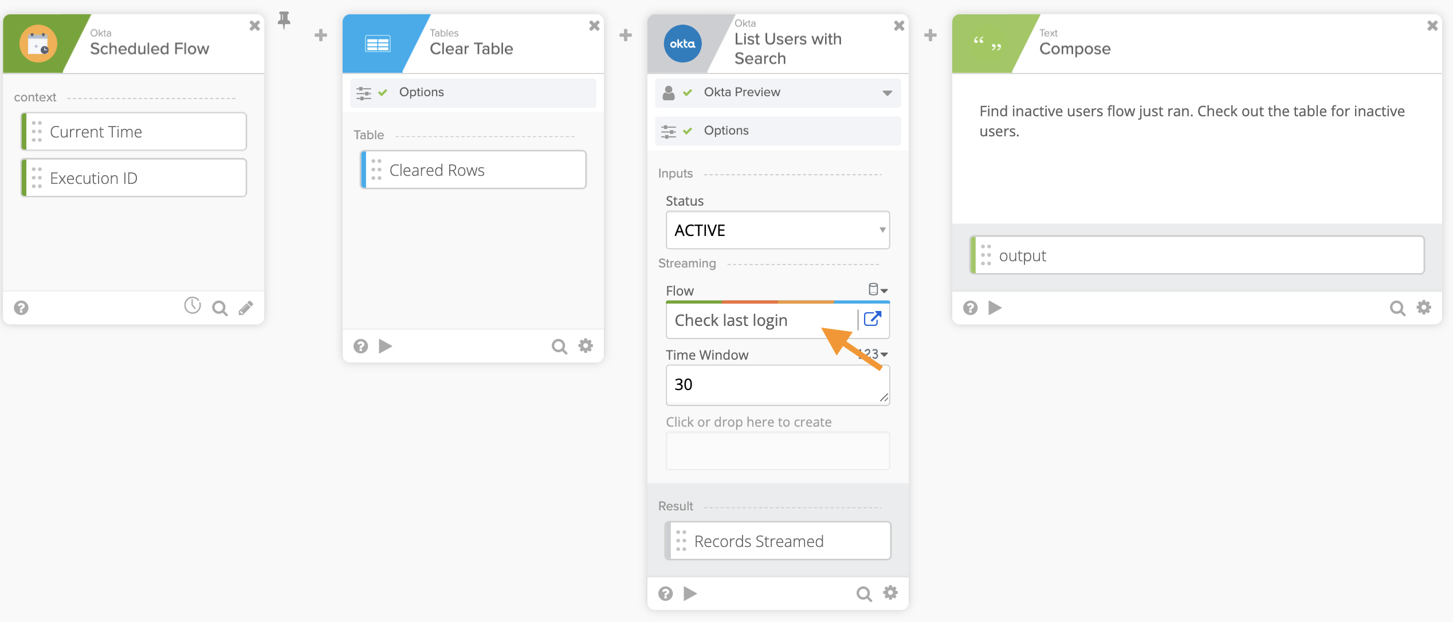
Task: Add a card after the Clear Table card
Action: [x=626, y=36]
